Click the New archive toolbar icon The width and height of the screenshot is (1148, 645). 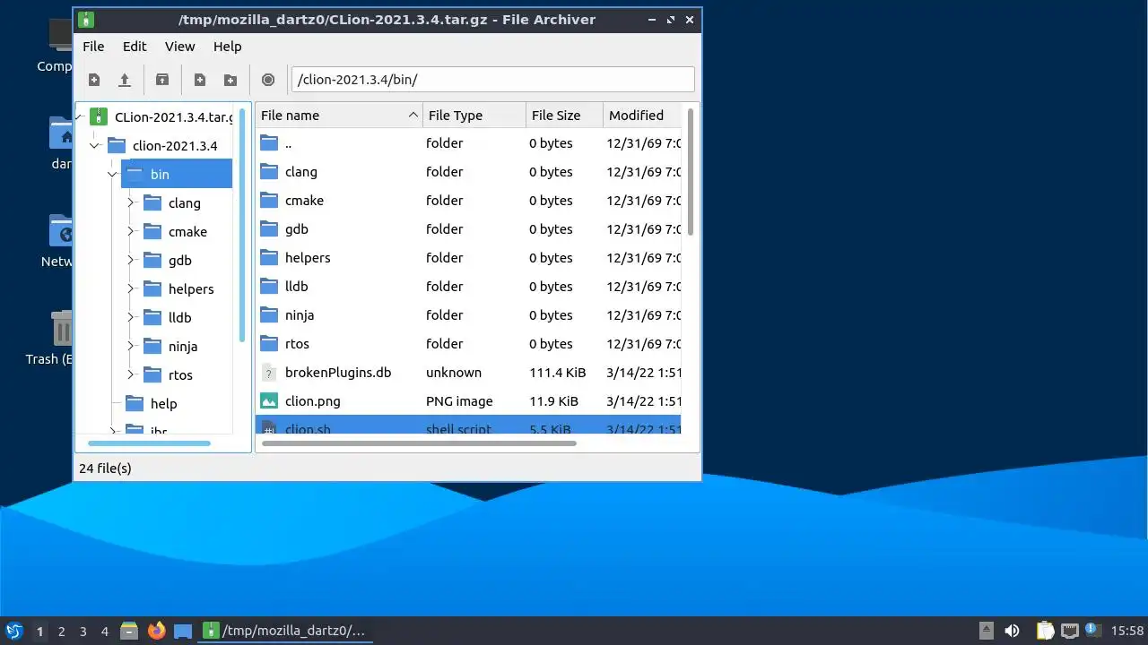pos(94,80)
